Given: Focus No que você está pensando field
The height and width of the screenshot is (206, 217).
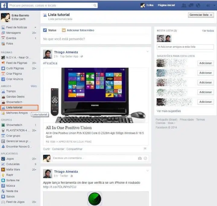Looking at the screenshot, I should pyautogui.click(x=96, y=39).
